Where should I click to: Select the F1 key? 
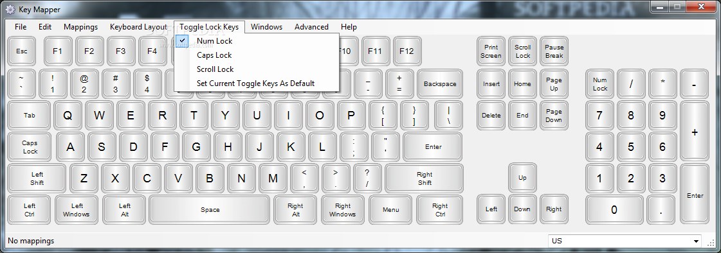pos(57,51)
